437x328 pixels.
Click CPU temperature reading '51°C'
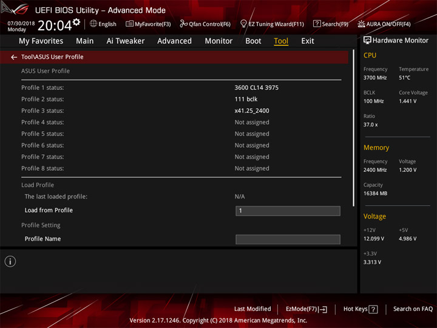404,78
